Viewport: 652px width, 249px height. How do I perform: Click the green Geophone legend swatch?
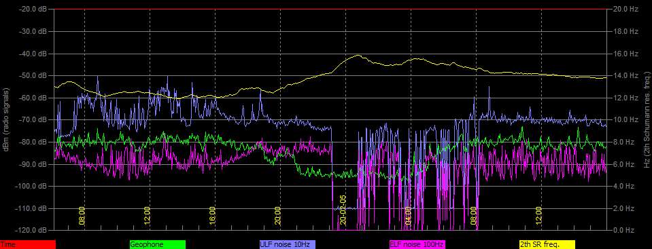(158, 245)
